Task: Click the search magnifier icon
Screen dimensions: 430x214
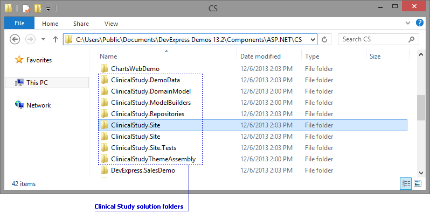Action: [411, 39]
